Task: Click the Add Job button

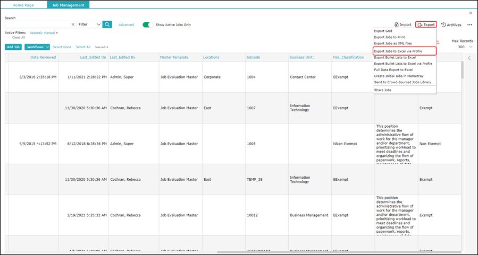Action: [13, 47]
